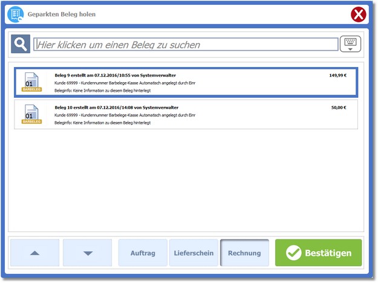Confirm selection with the Bestätigen button

[x=318, y=253]
